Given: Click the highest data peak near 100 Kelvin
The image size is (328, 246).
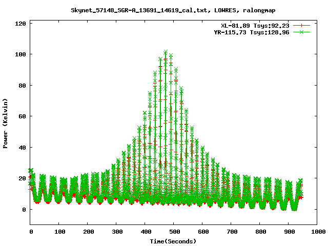Looking at the screenshot, I should [x=166, y=52].
